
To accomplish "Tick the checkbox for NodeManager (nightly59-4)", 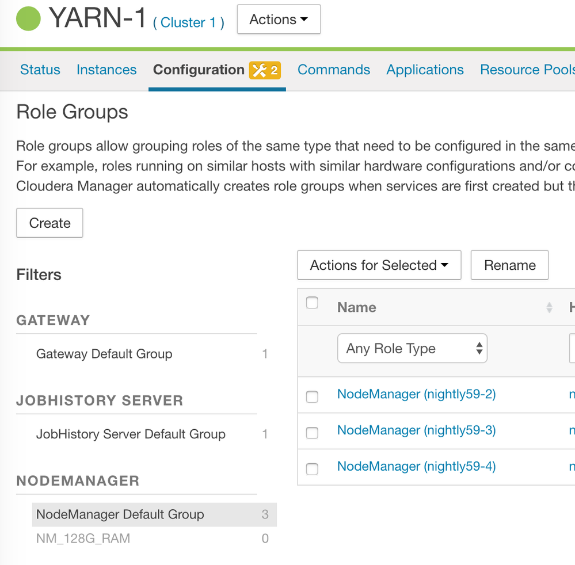I will click(x=312, y=469).
